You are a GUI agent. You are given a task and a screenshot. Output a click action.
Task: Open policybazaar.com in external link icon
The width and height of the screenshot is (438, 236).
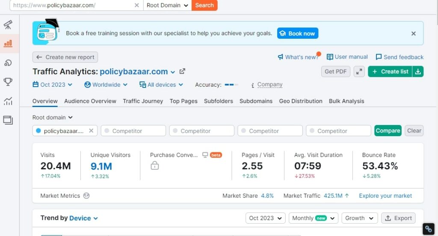point(182,71)
